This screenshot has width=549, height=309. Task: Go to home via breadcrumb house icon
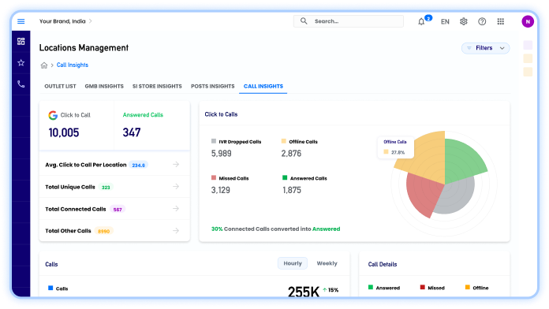point(43,65)
